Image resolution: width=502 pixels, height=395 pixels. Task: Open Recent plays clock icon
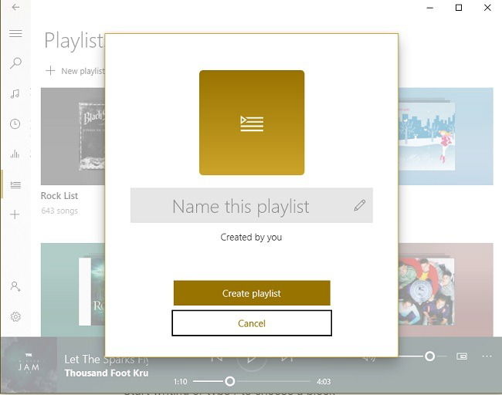click(x=15, y=123)
